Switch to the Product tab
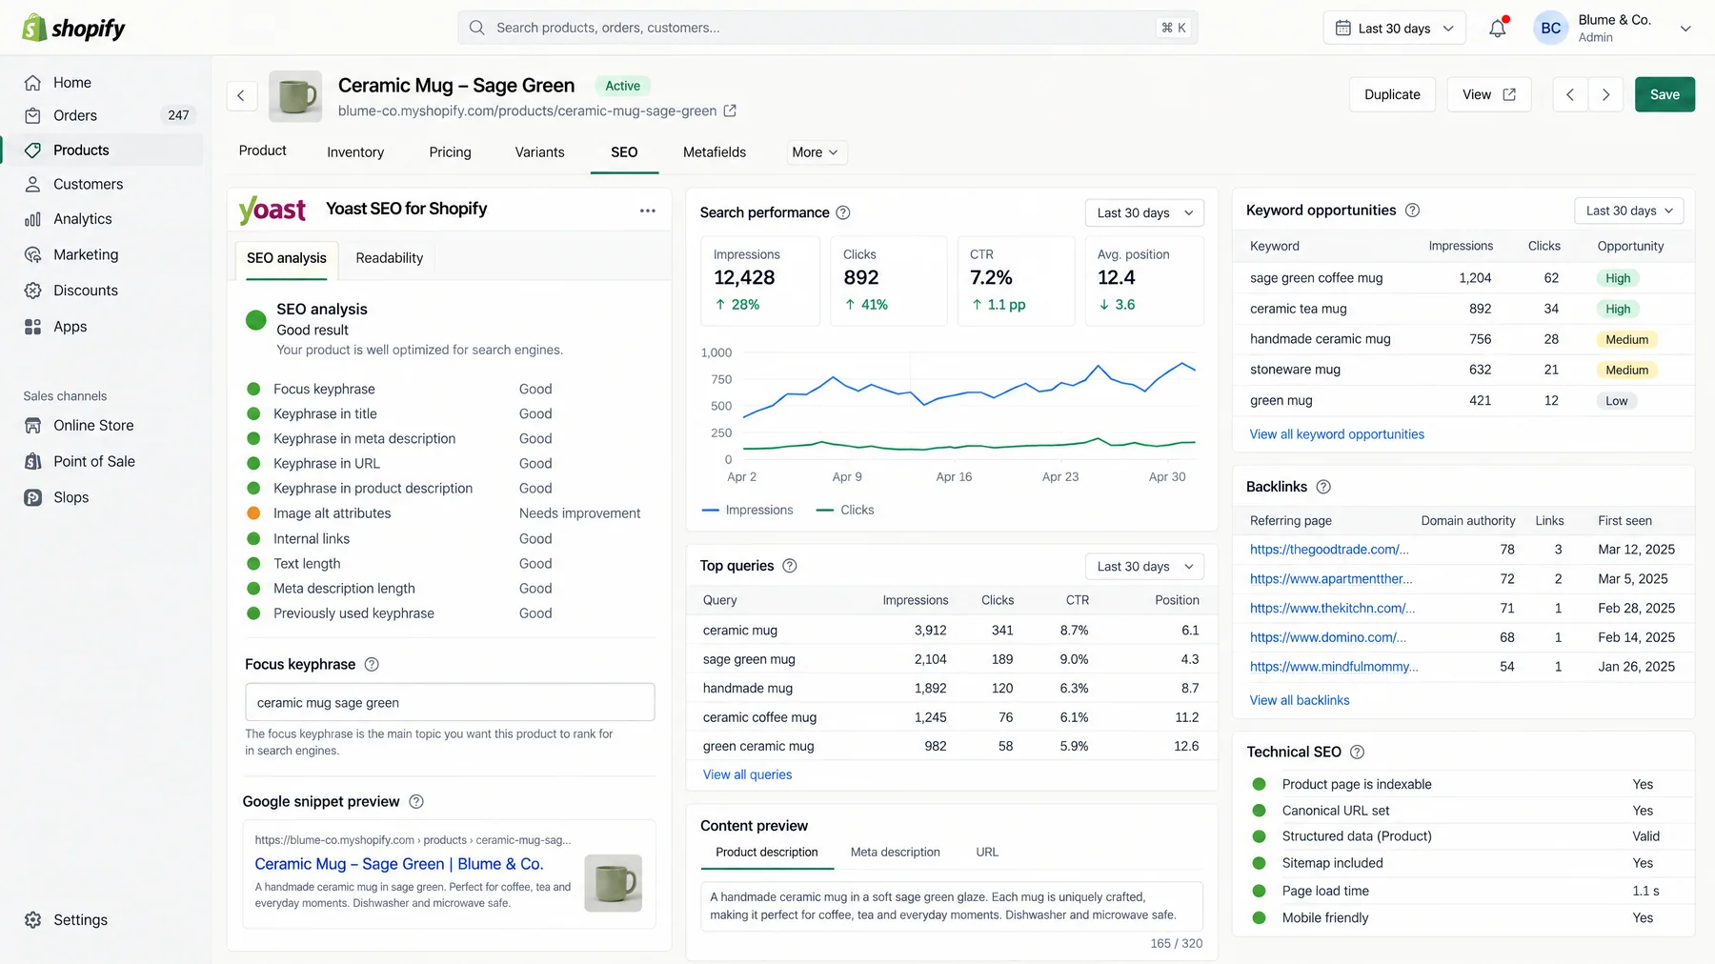The image size is (1715, 964). [262, 151]
